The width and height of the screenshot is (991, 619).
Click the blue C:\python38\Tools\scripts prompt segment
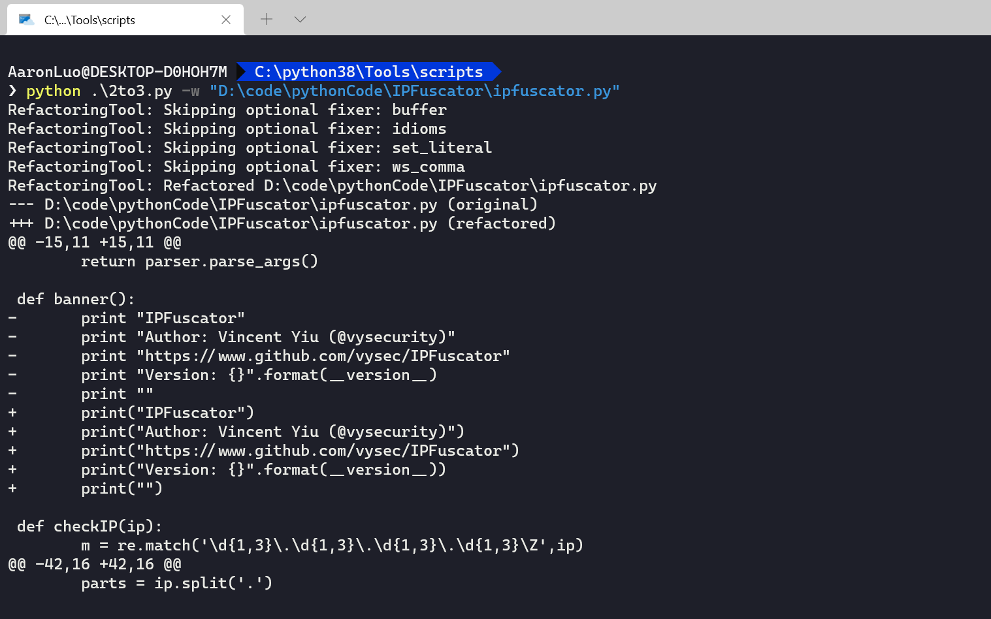(x=368, y=71)
